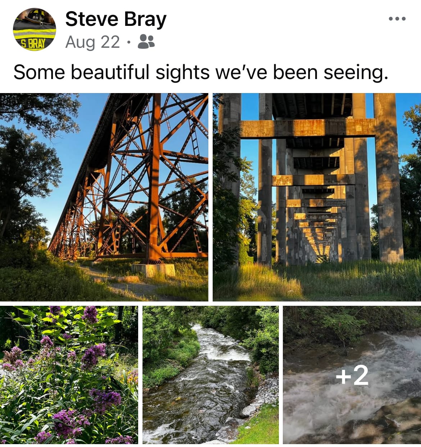Viewport: 421px width, 447px height.
Task: Show the +2 additional photos
Action: (x=352, y=375)
